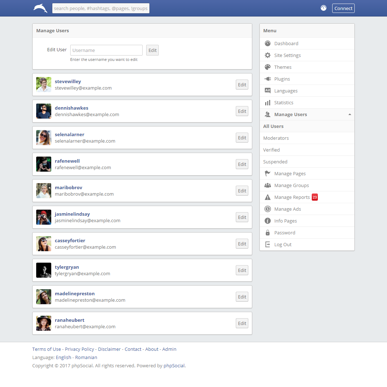Select Moderators under Manage Users
This screenshot has width=387, height=387.
(x=276, y=138)
